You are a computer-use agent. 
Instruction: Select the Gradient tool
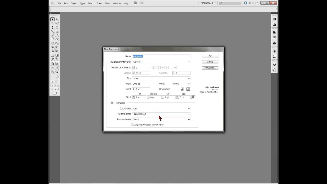(x=57, y=55)
